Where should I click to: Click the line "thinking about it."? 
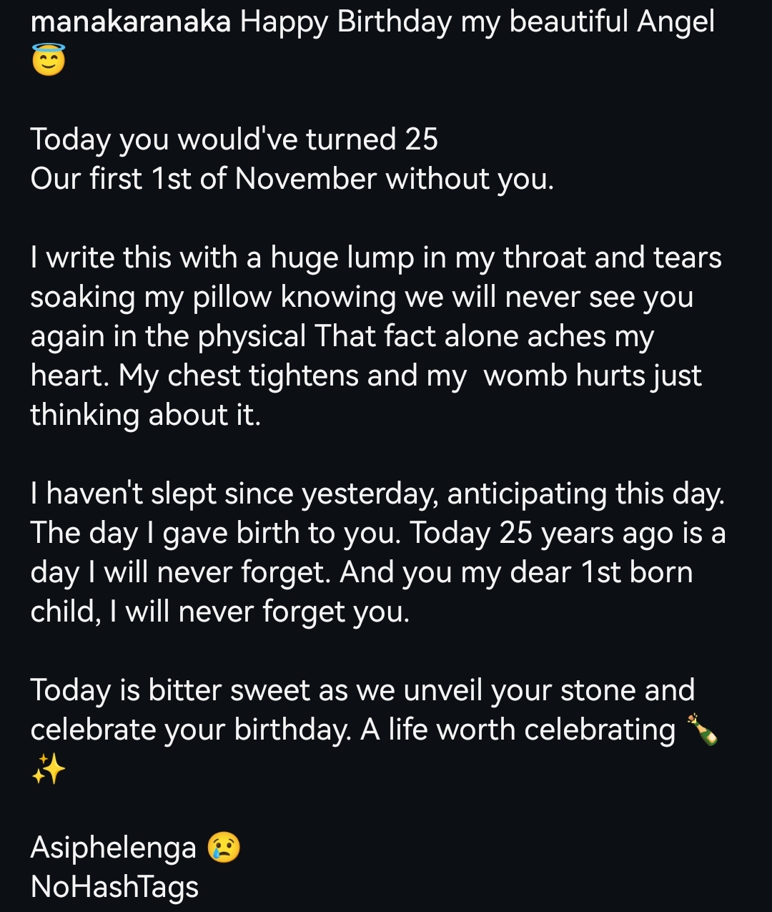tap(146, 415)
